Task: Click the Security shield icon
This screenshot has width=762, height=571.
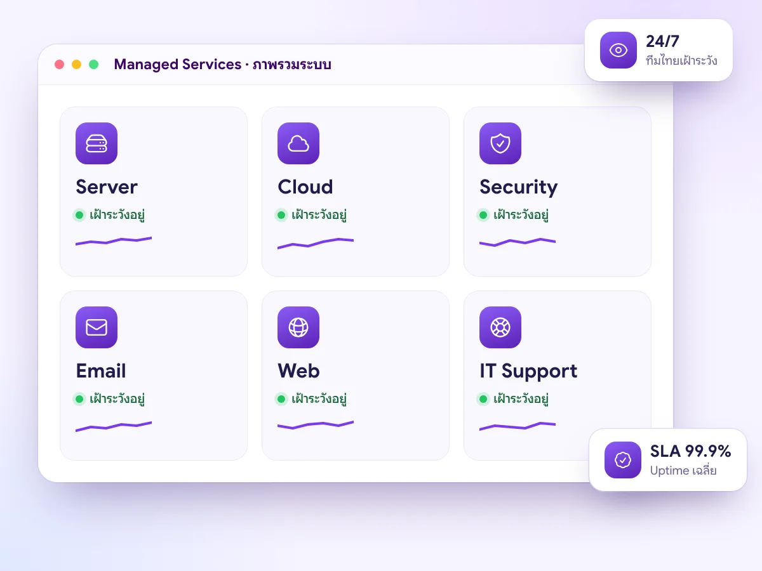Action: (500, 143)
